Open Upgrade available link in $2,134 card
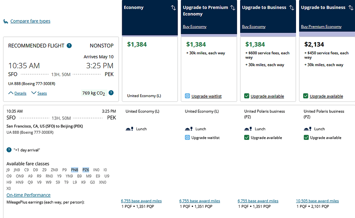 coord(326,96)
